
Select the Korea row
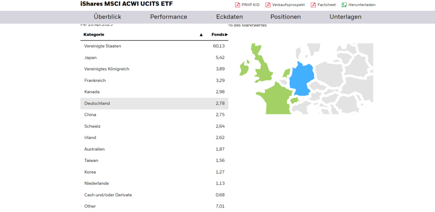pyautogui.click(x=154, y=172)
